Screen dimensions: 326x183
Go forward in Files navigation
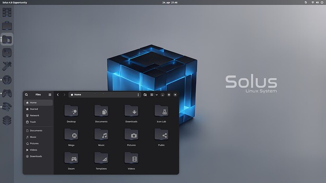point(64,95)
